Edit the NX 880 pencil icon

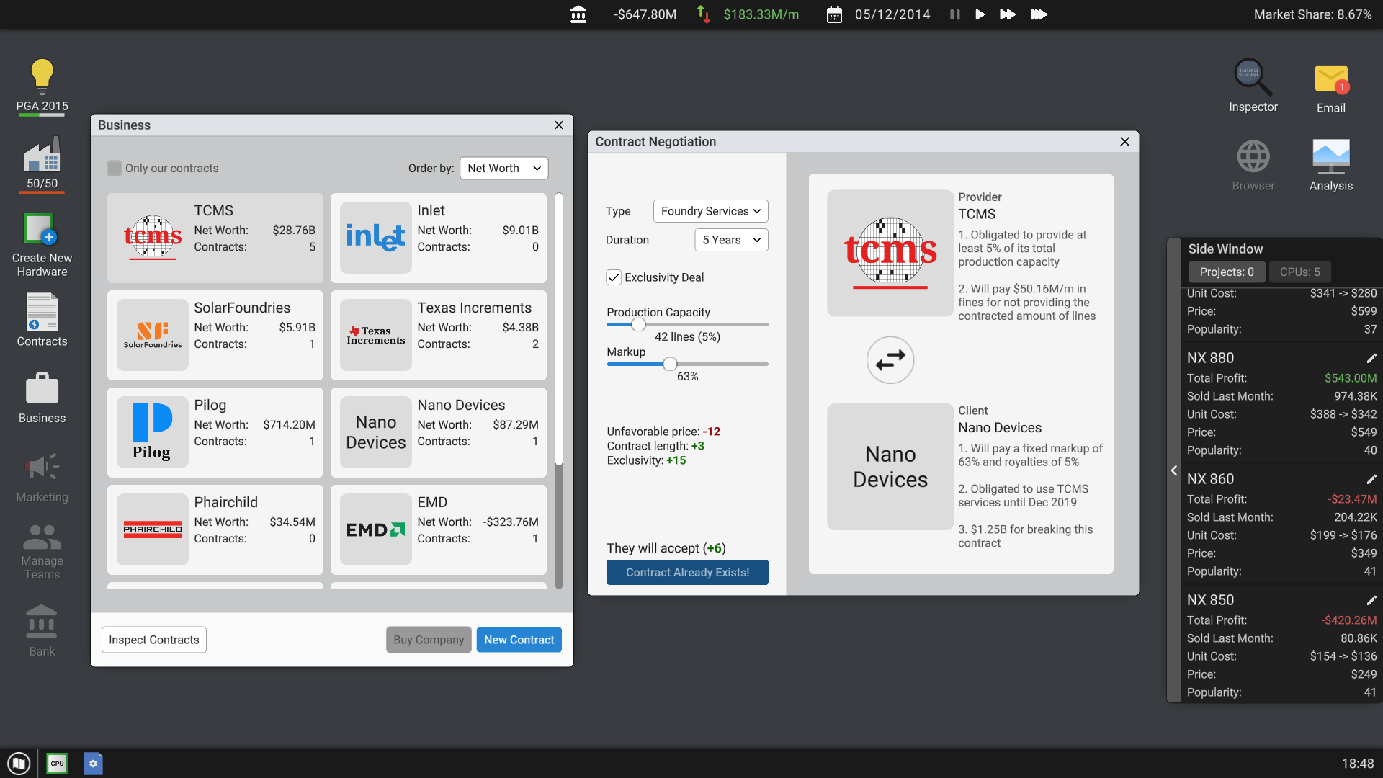[x=1371, y=358]
